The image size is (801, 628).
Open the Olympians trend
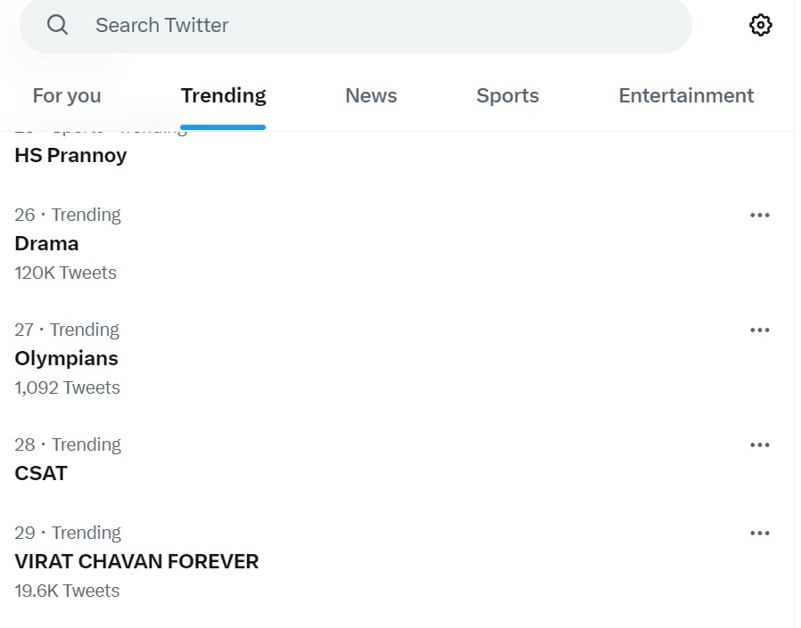pos(66,358)
